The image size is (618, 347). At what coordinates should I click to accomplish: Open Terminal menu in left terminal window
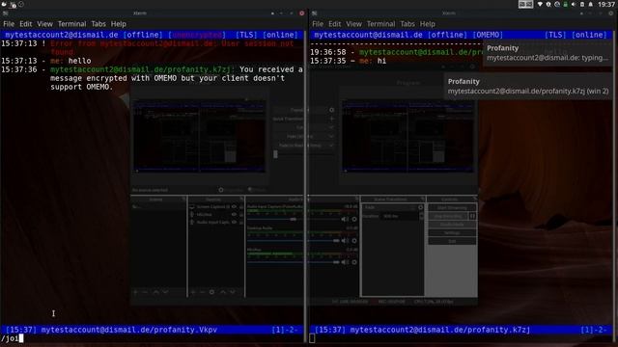pyautogui.click(x=71, y=24)
